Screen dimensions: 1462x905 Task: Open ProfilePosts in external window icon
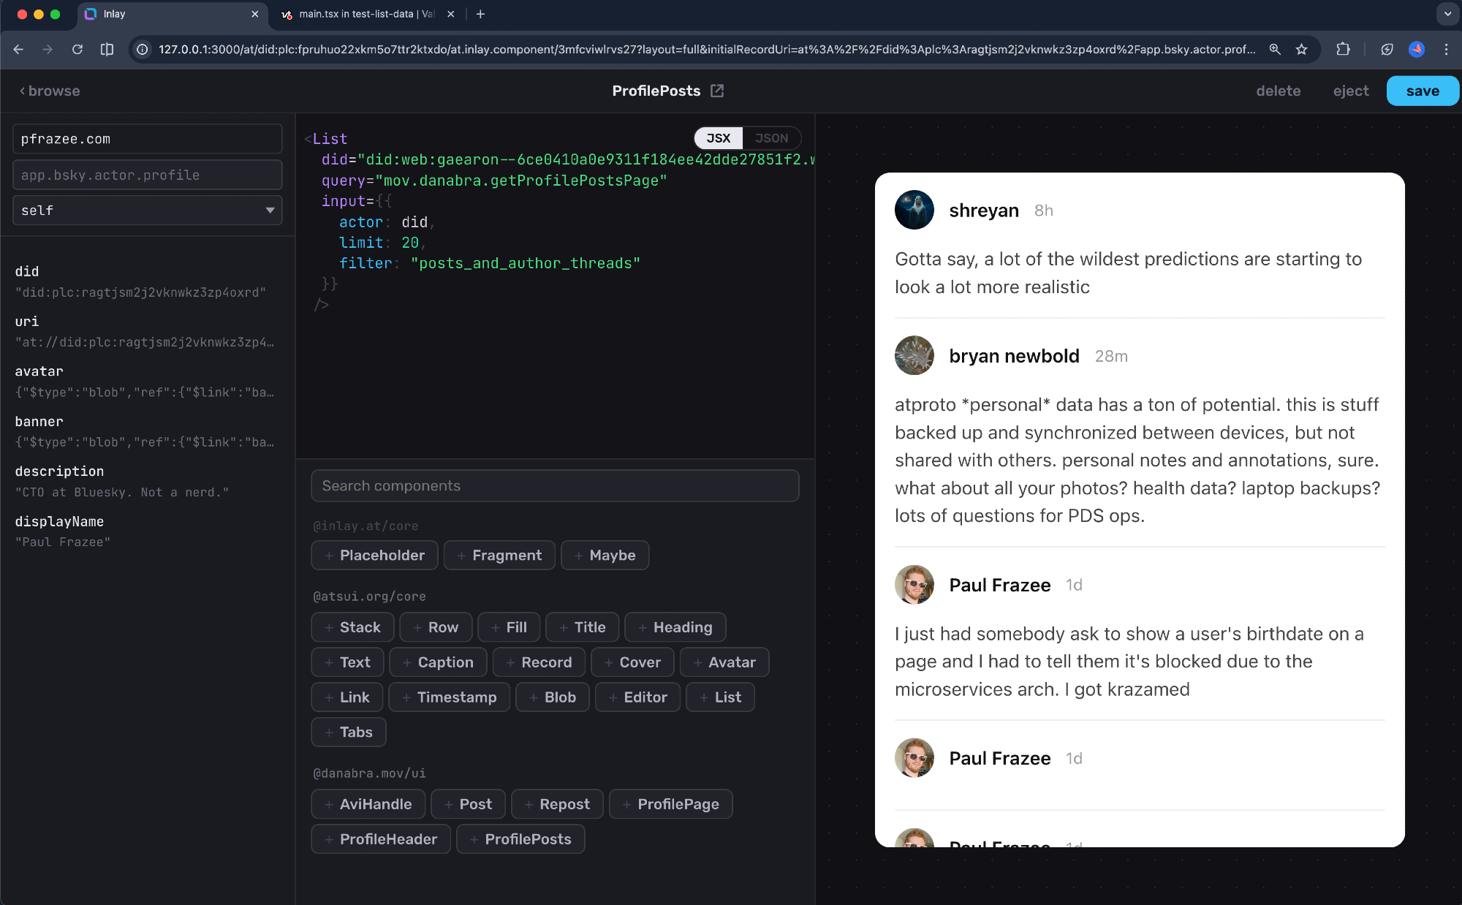(x=717, y=91)
